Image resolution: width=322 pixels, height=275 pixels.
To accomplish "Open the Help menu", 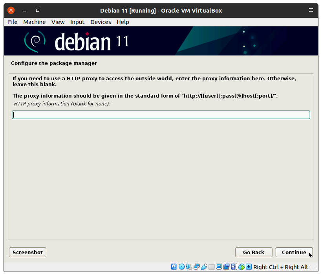I will [x=123, y=22].
